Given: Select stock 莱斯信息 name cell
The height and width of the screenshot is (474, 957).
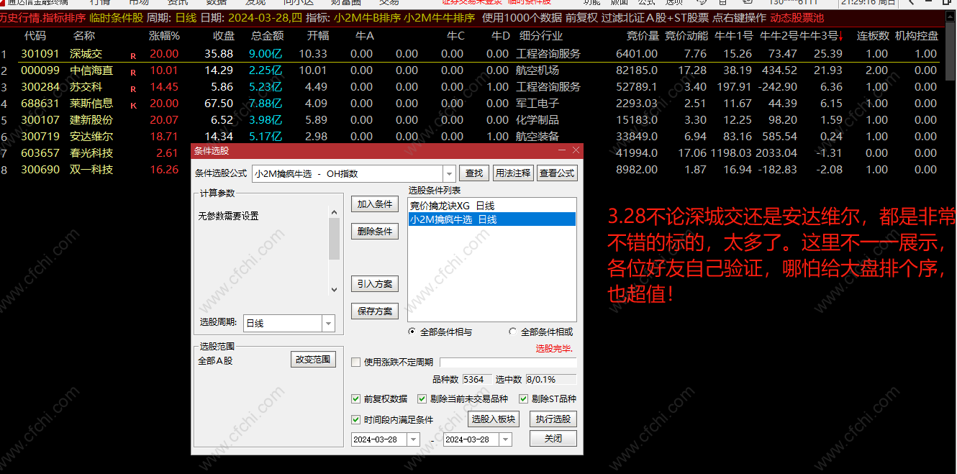Looking at the screenshot, I should tap(91, 104).
